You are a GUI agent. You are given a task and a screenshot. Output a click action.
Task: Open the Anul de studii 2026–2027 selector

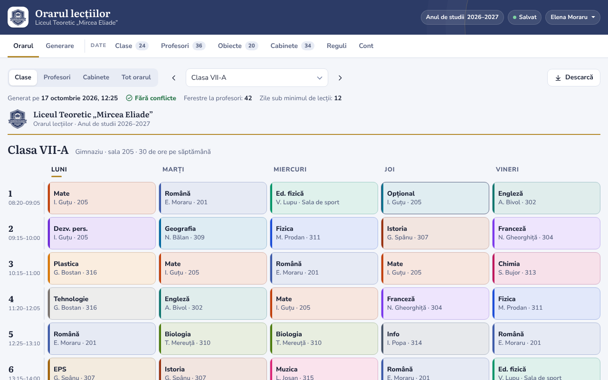[462, 17]
